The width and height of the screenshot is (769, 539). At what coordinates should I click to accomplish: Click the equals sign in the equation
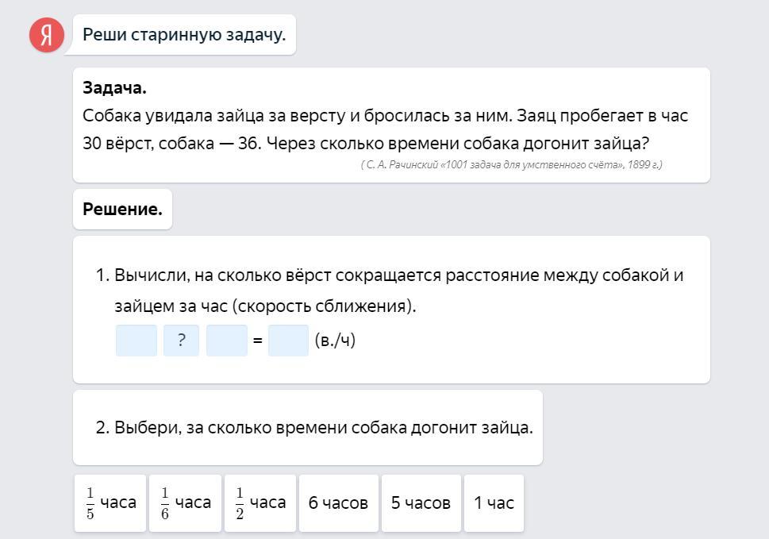point(257,341)
